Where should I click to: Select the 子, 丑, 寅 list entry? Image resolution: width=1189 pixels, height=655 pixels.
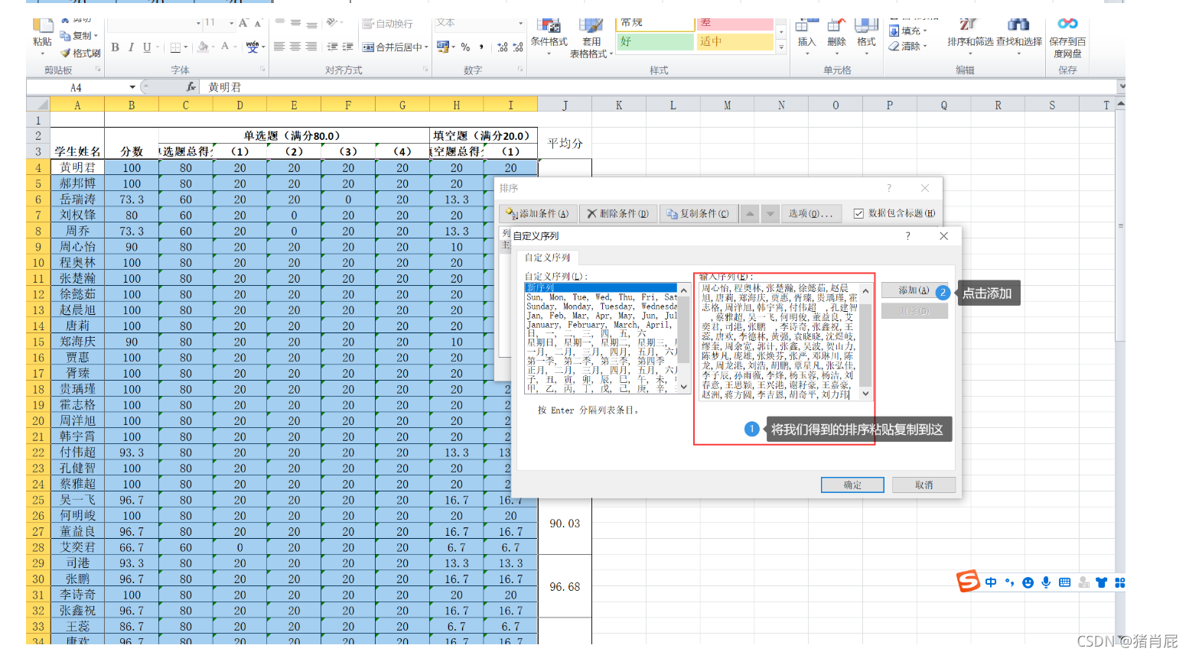coord(601,379)
